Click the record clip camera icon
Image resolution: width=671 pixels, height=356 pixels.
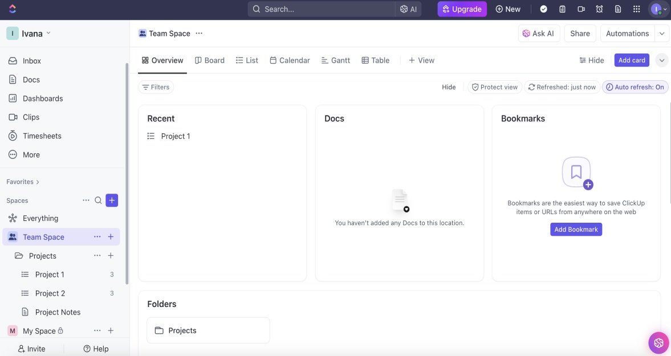[x=581, y=9]
